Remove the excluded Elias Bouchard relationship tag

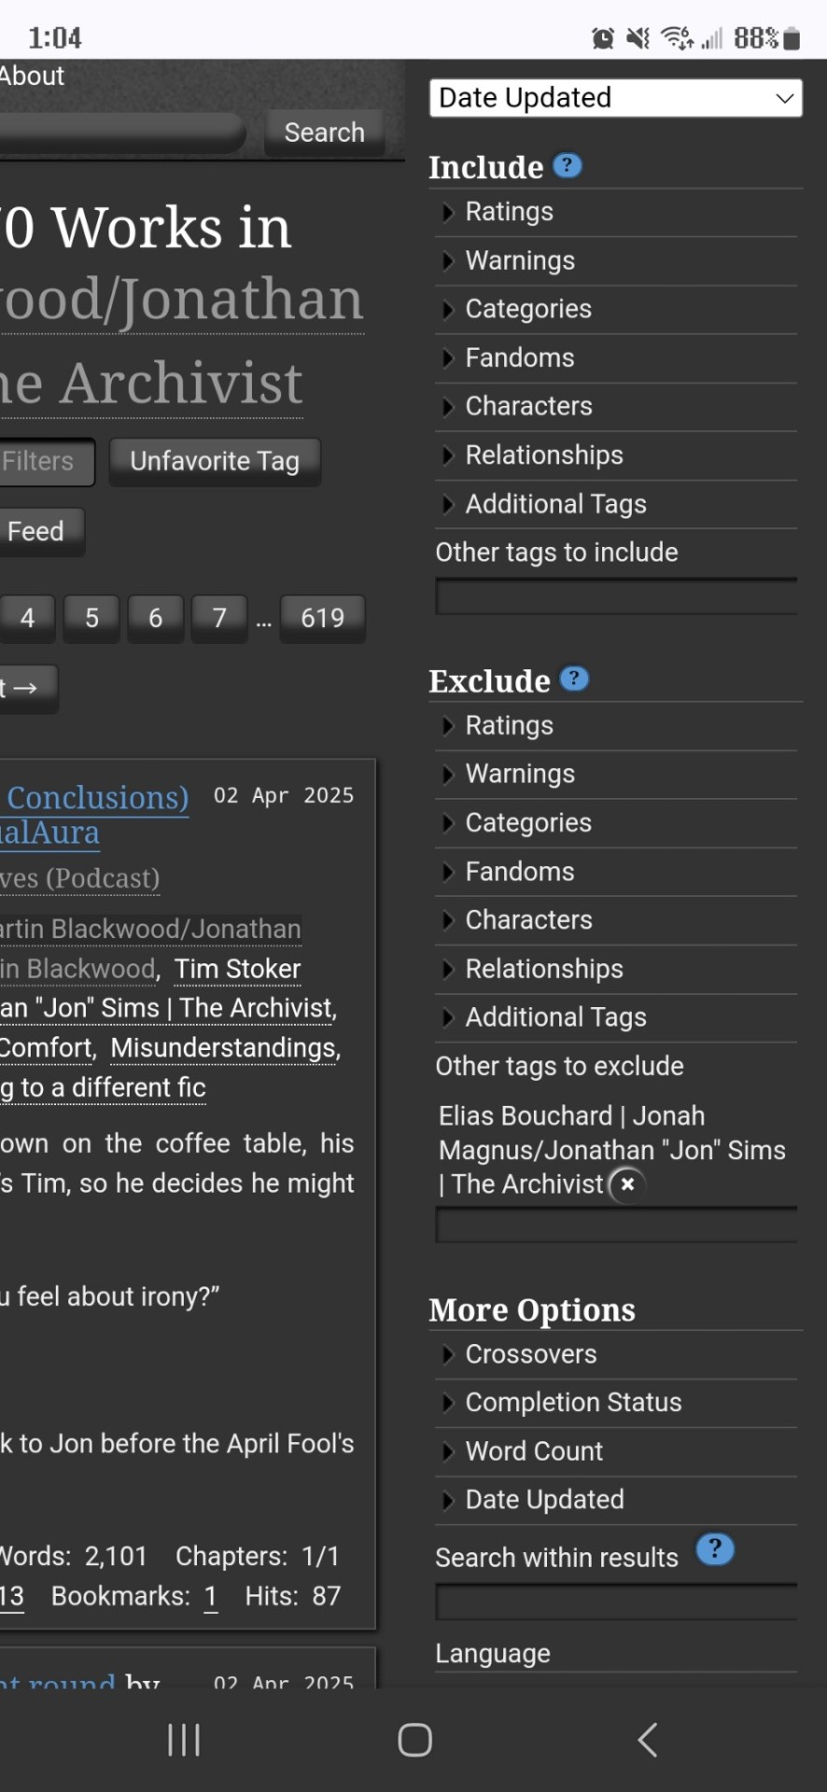pos(627,1184)
